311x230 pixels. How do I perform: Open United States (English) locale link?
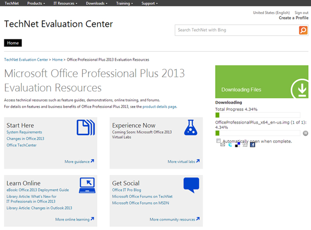(x=271, y=13)
